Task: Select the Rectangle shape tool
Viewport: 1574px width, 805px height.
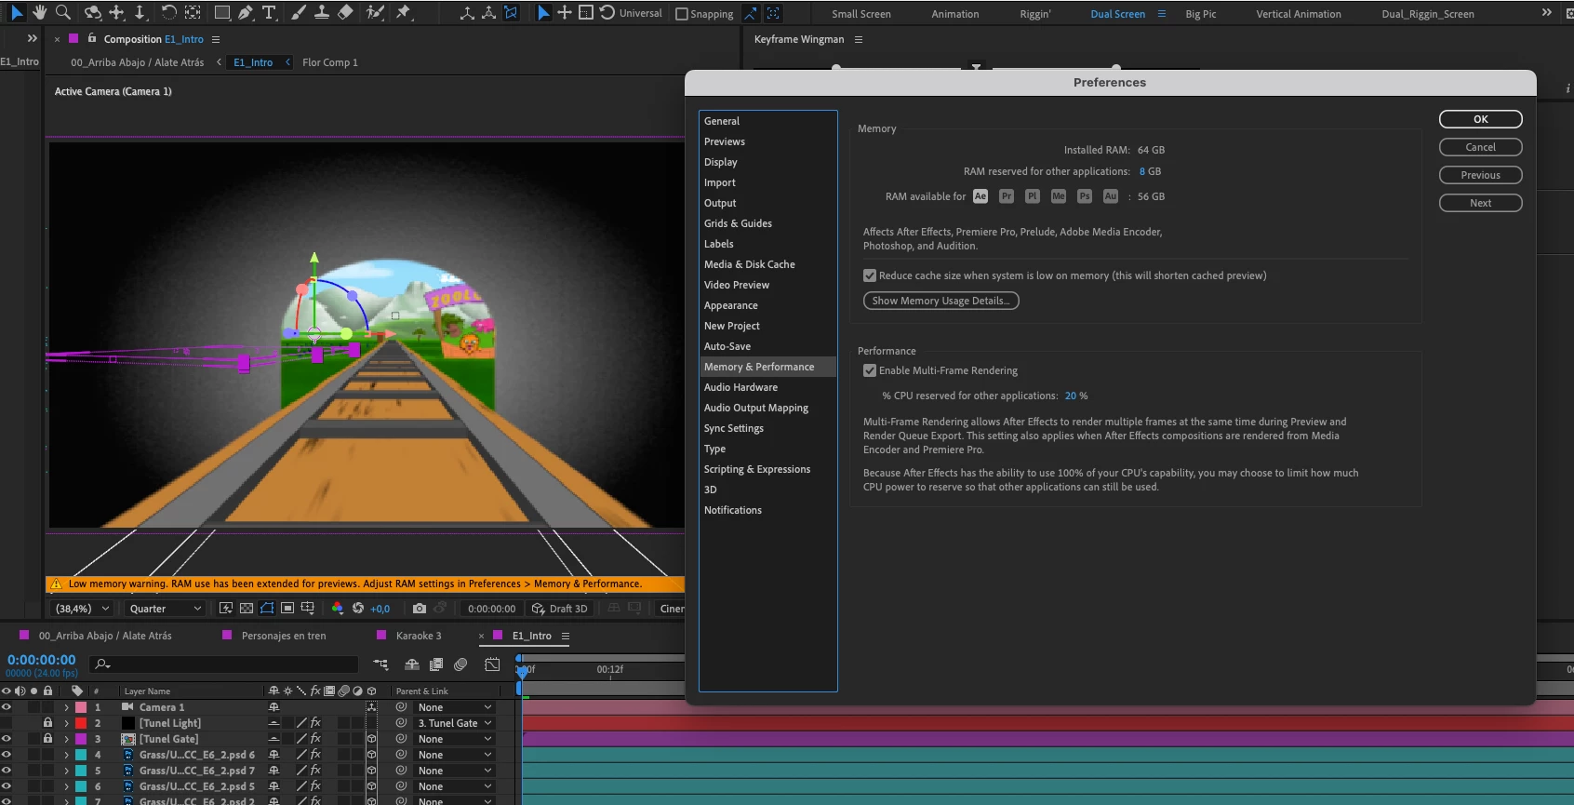Action: [x=222, y=12]
